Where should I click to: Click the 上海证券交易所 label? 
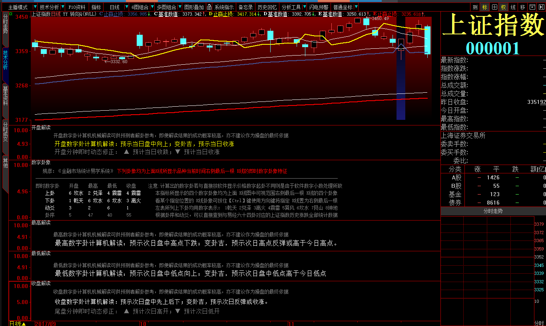point(463,135)
